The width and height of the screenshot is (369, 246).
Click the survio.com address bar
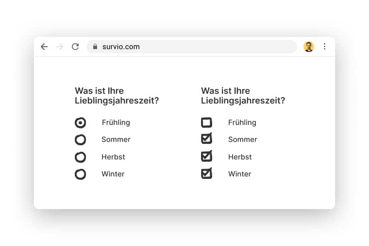pos(194,47)
